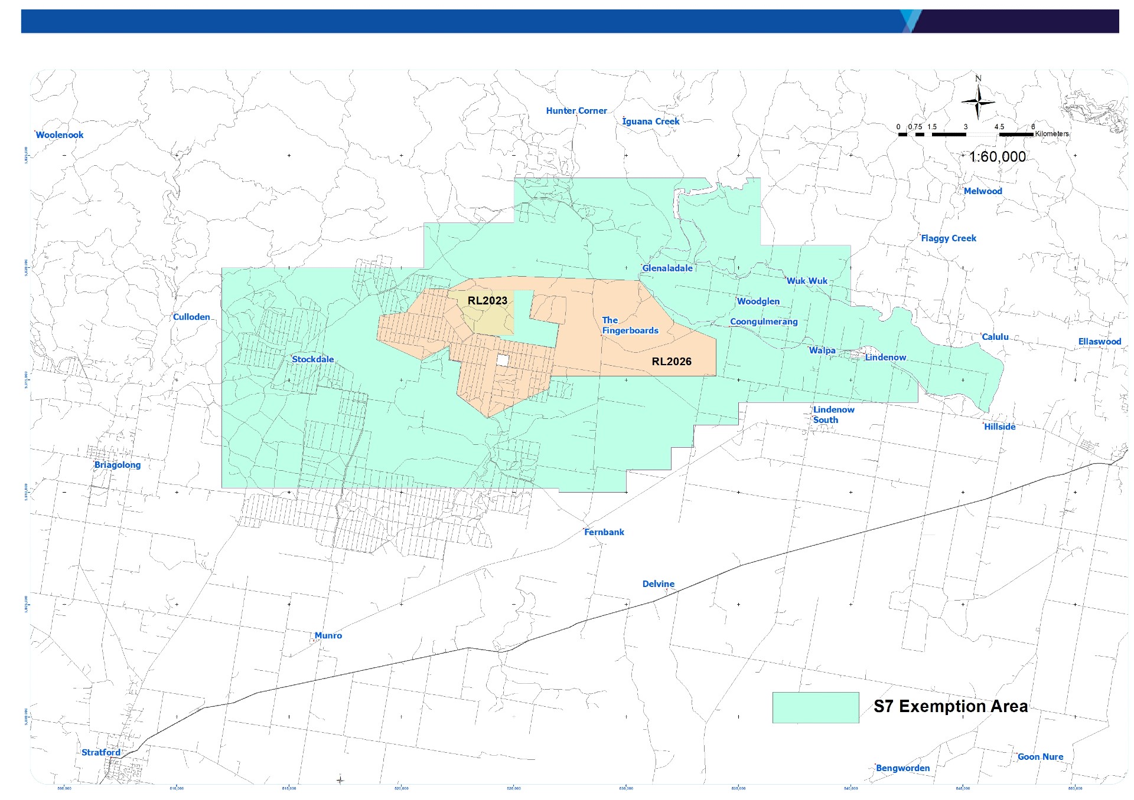Click the kilometers scale bar
The image size is (1134, 800).
[x=965, y=135]
